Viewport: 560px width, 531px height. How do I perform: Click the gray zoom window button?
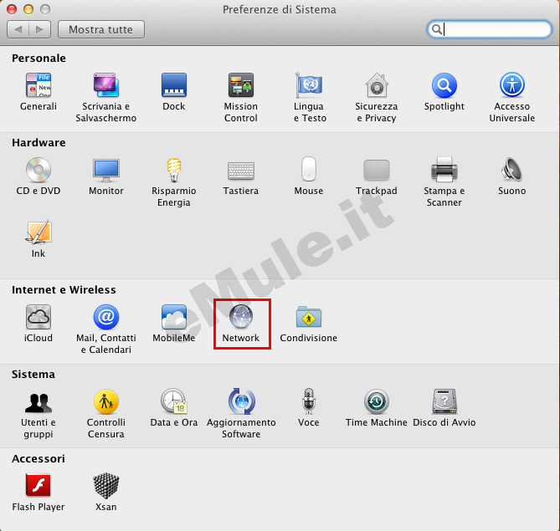pos(45,9)
